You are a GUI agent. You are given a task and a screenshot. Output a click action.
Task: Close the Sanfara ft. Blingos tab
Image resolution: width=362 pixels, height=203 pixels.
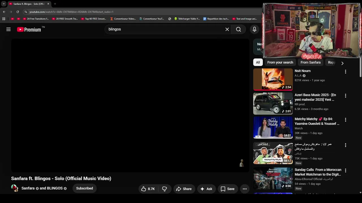pyautogui.click(x=48, y=4)
